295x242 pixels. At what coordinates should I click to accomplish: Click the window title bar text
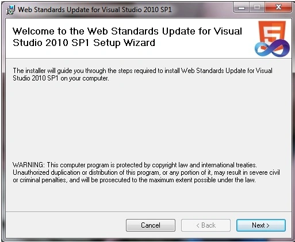pos(95,10)
